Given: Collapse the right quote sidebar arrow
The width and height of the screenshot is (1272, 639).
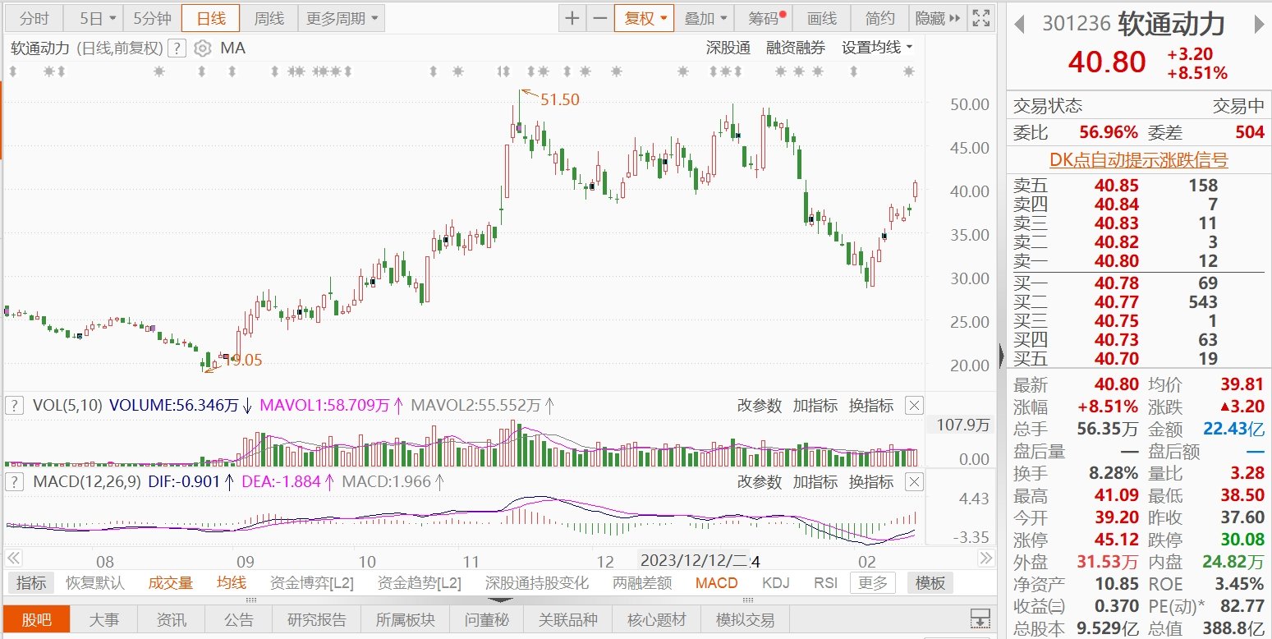Looking at the screenshot, I should point(1002,356).
